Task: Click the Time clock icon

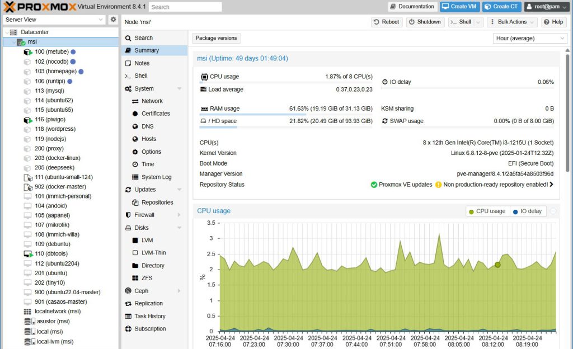Action: coord(135,164)
